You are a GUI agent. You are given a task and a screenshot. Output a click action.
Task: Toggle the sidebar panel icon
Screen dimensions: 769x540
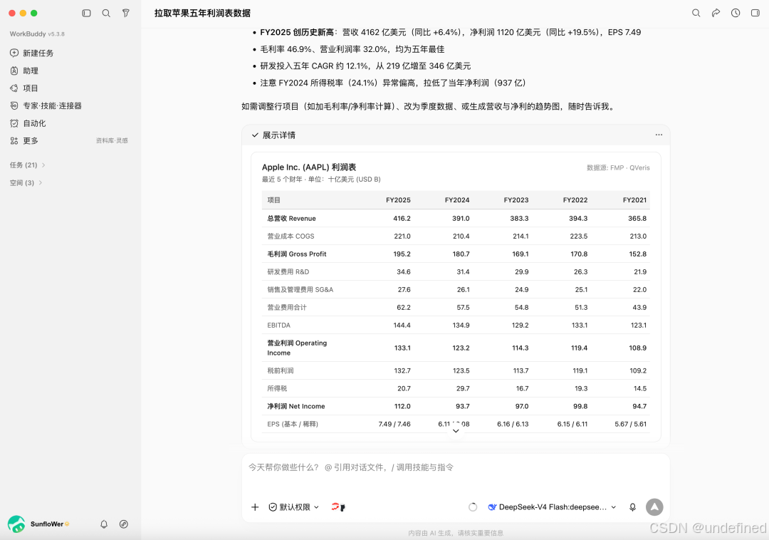pyautogui.click(x=86, y=14)
